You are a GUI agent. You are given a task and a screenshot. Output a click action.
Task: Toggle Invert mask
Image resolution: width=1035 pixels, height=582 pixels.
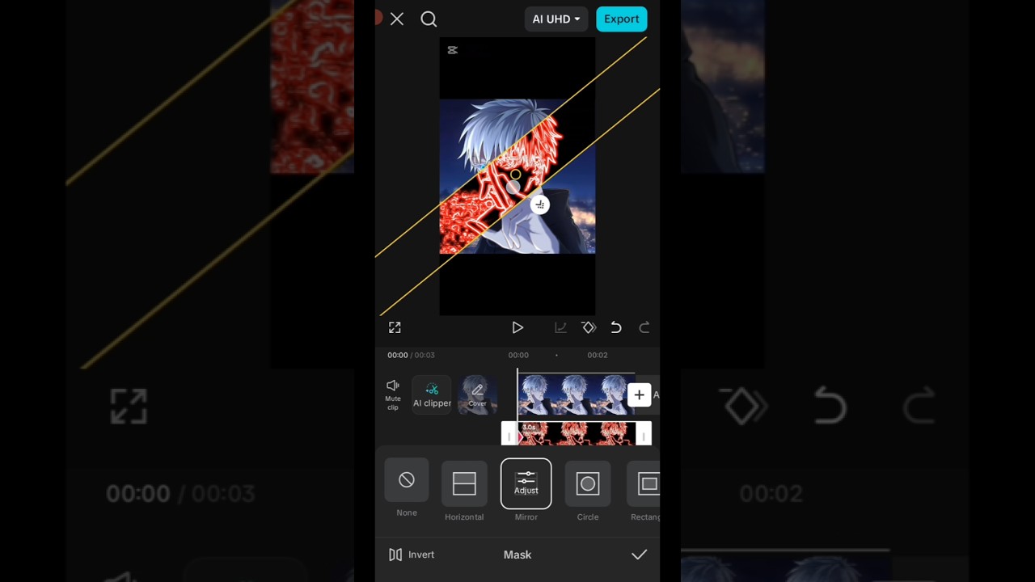(x=412, y=555)
